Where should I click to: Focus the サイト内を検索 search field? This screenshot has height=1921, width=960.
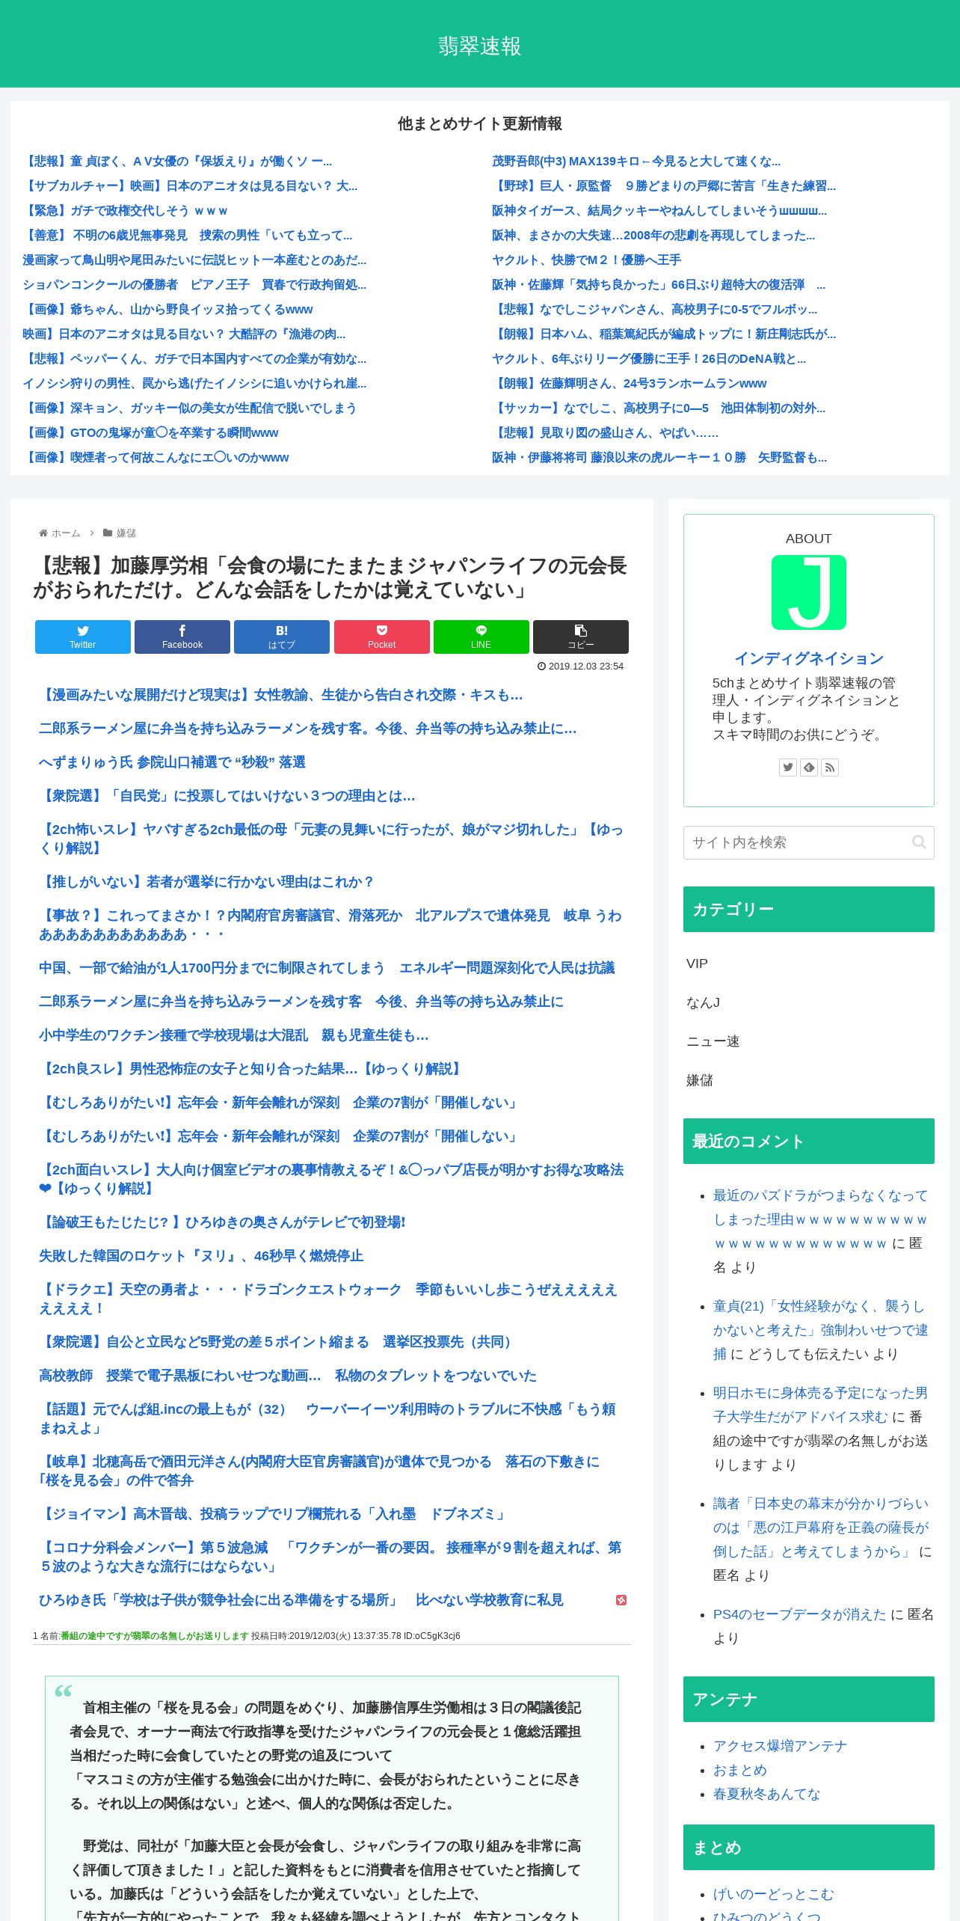(x=809, y=842)
